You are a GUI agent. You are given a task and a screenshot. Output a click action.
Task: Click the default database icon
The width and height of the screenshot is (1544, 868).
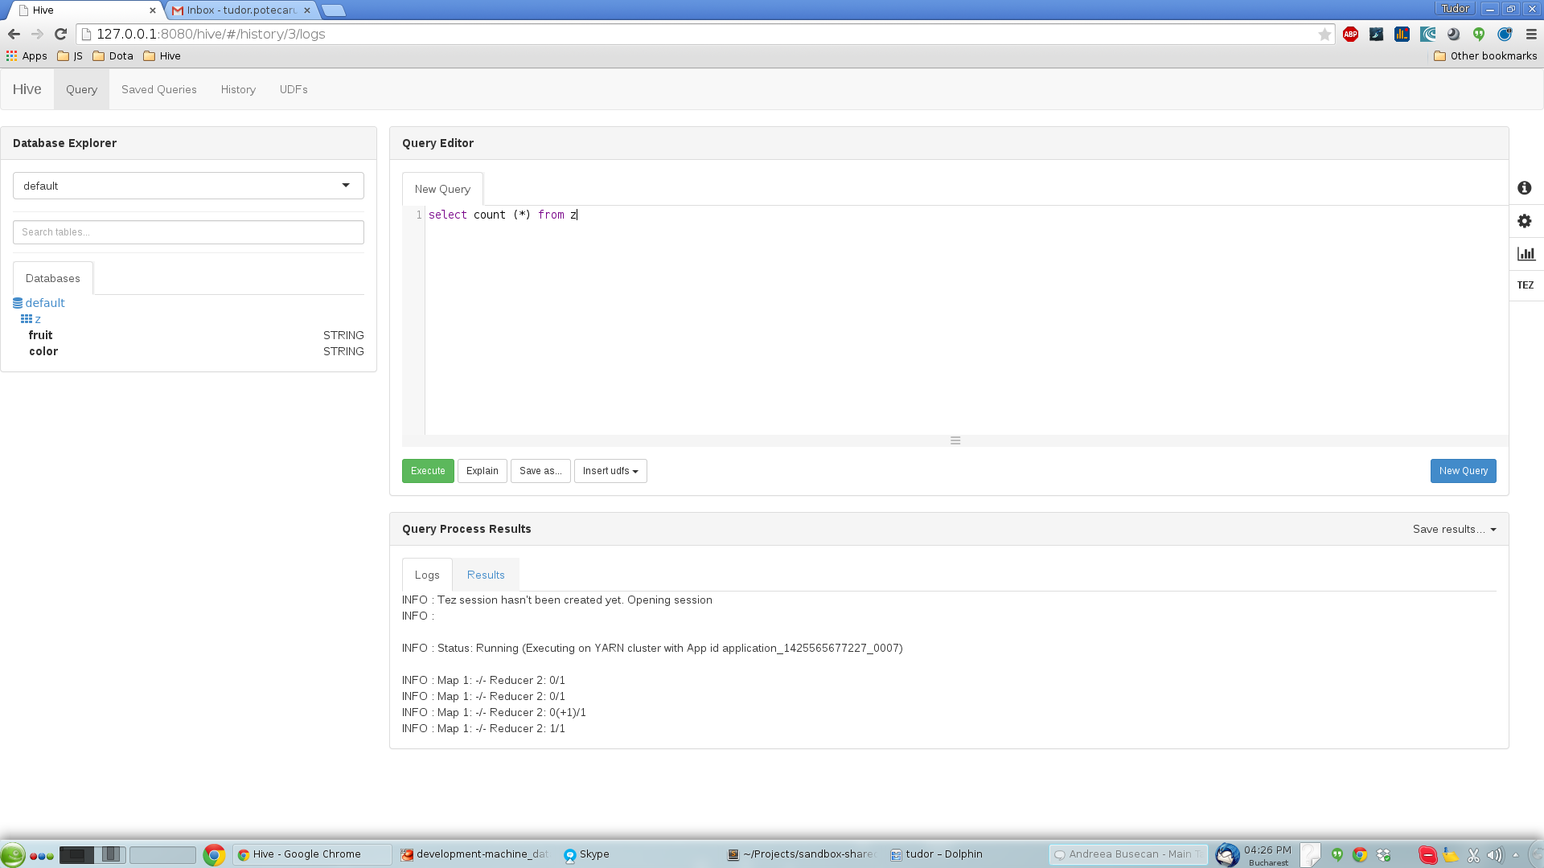click(18, 303)
